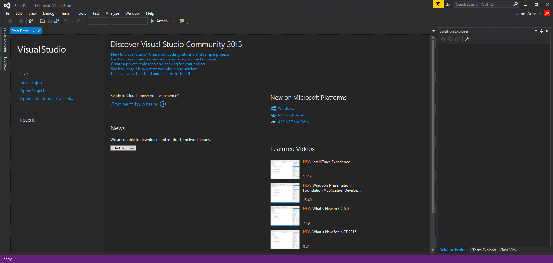Open the File menu
The height and width of the screenshot is (263, 553).
tap(6, 13)
